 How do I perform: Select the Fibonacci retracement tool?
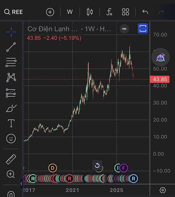[11, 62]
